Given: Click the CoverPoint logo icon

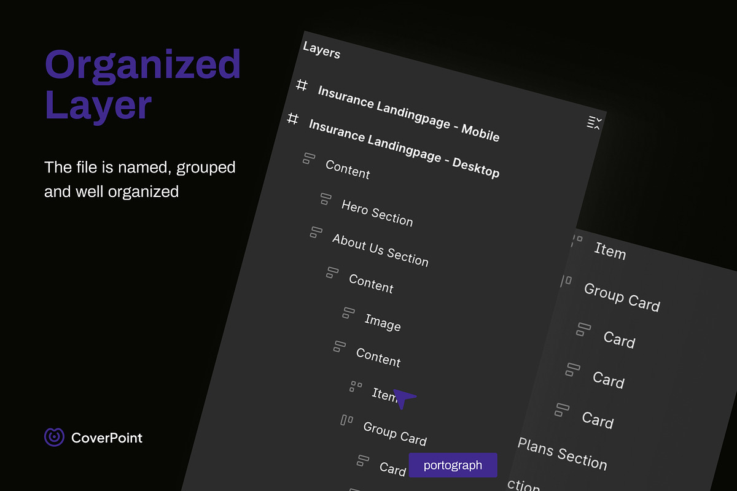Looking at the screenshot, I should click(54, 437).
